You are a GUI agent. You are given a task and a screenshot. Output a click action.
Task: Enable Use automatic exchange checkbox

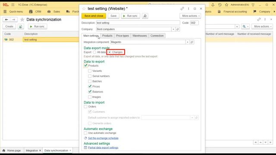[x=85, y=133]
